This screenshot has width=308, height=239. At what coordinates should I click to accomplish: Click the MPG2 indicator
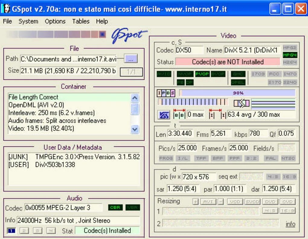(x=290, y=48)
